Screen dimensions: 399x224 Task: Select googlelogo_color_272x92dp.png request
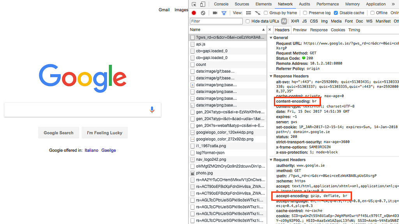(228, 139)
